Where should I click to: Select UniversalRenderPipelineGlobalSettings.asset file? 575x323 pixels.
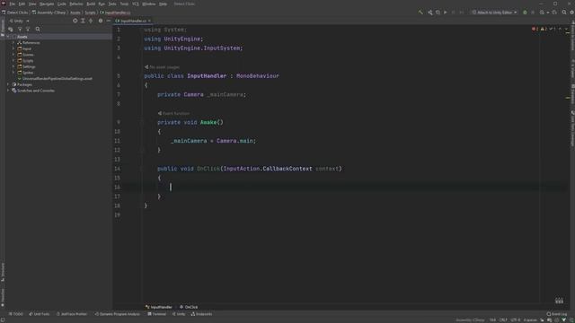pos(57,79)
